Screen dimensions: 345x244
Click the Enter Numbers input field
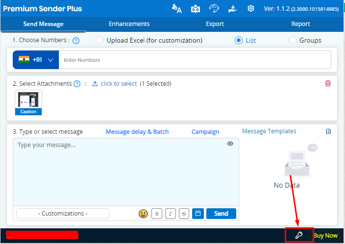point(195,60)
